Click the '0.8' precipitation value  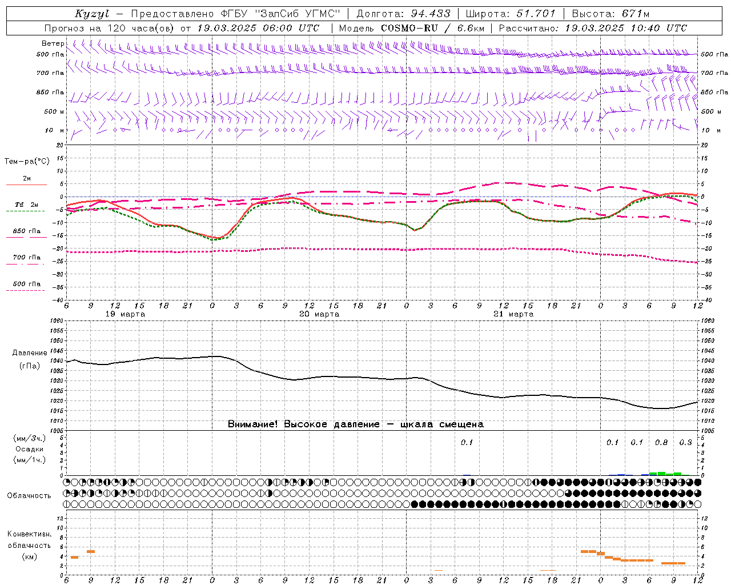(661, 443)
